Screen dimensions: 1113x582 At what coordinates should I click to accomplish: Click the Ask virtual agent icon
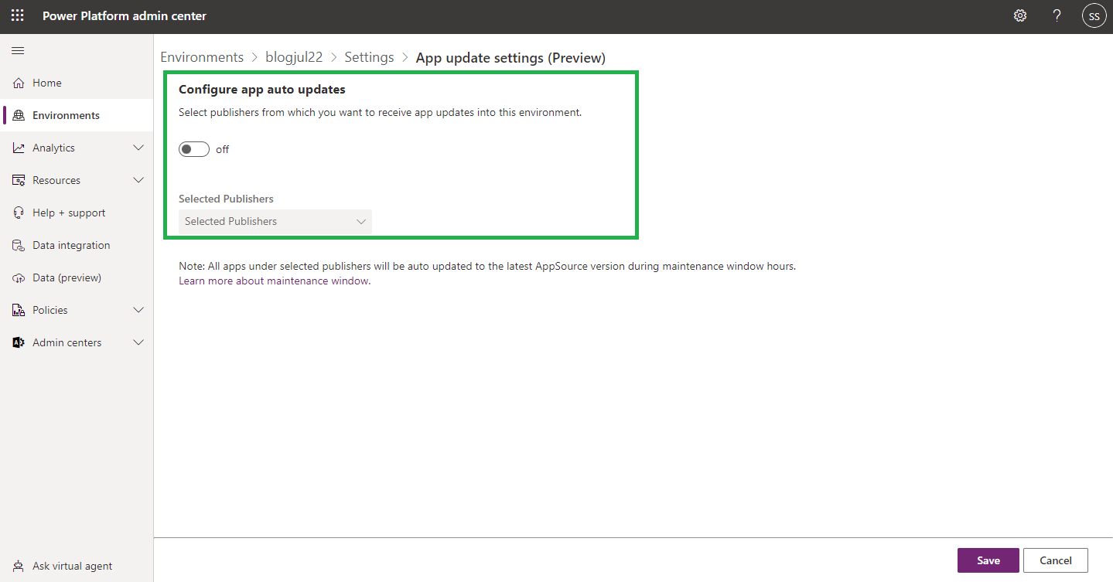tap(19, 566)
